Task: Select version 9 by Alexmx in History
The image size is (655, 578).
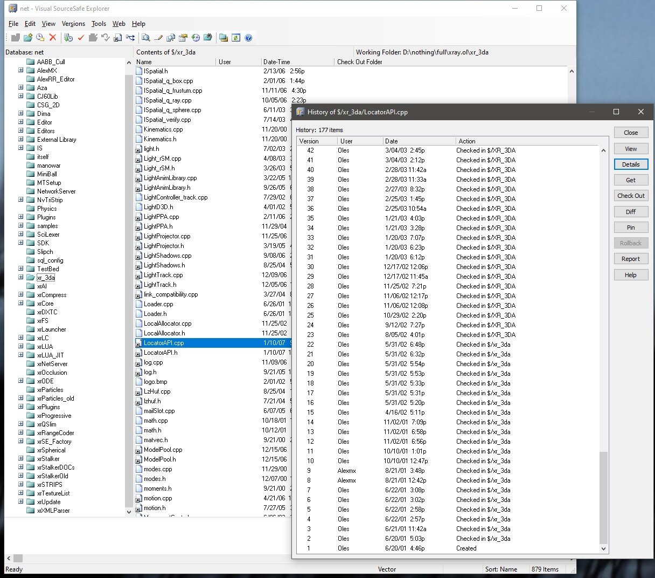Action: click(448, 471)
